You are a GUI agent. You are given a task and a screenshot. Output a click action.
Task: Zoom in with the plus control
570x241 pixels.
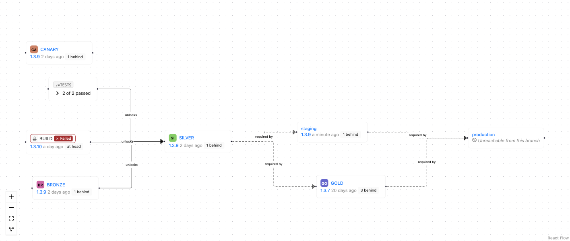11,197
